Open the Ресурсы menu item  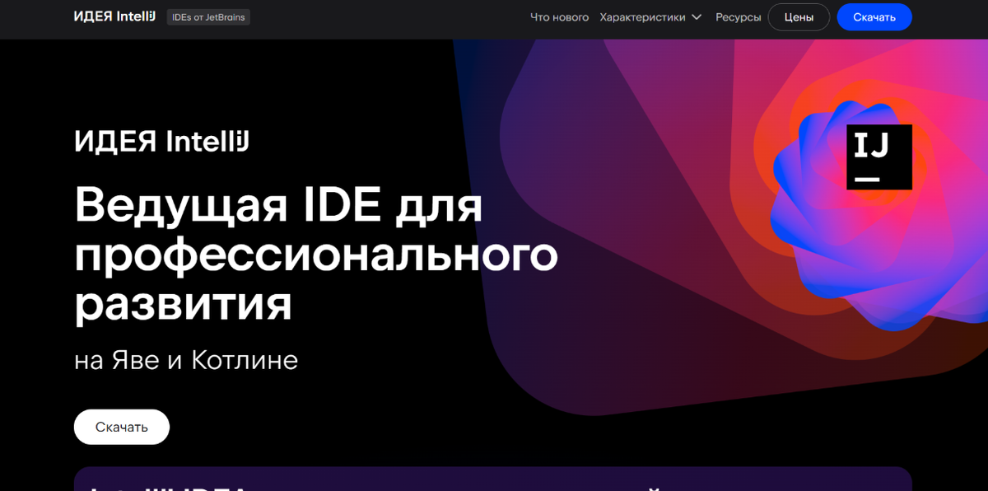(x=739, y=17)
